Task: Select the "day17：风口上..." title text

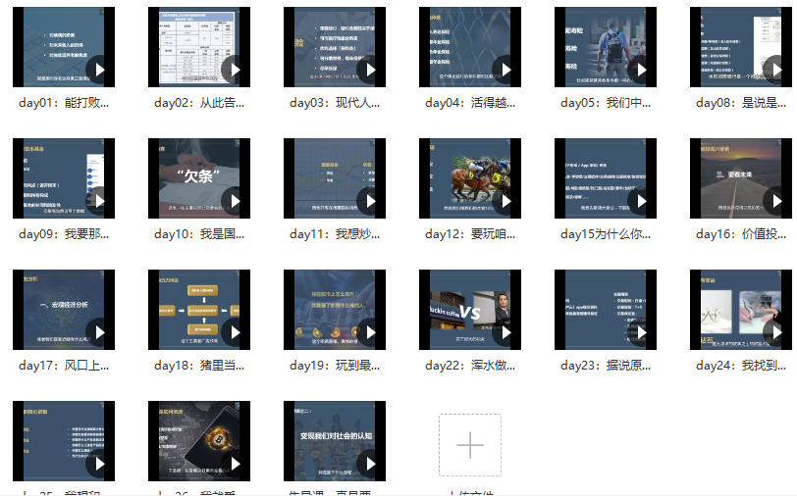Action: (64, 366)
